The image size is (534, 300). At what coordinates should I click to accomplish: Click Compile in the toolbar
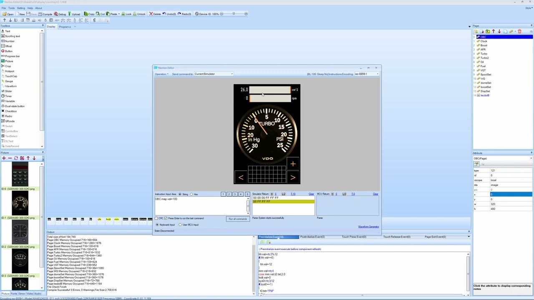45,14
